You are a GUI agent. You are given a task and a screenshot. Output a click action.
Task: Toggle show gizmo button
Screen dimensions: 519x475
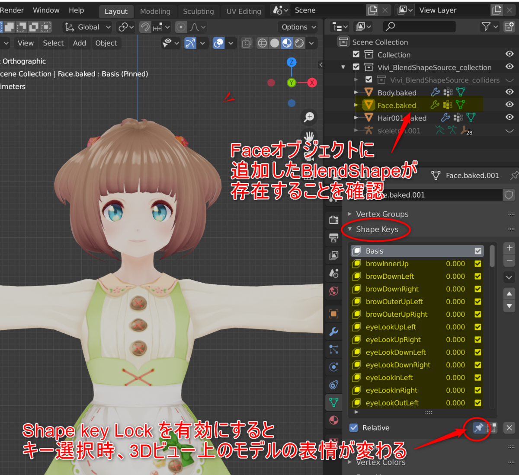click(x=190, y=43)
